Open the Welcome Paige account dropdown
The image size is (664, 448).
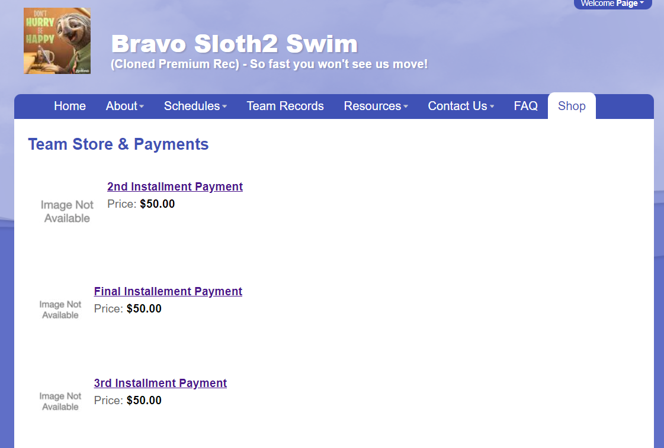[612, 4]
